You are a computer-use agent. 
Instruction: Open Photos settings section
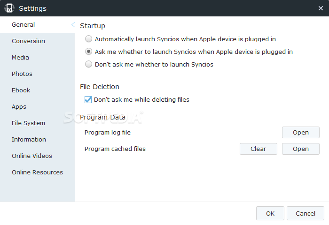point(37,74)
